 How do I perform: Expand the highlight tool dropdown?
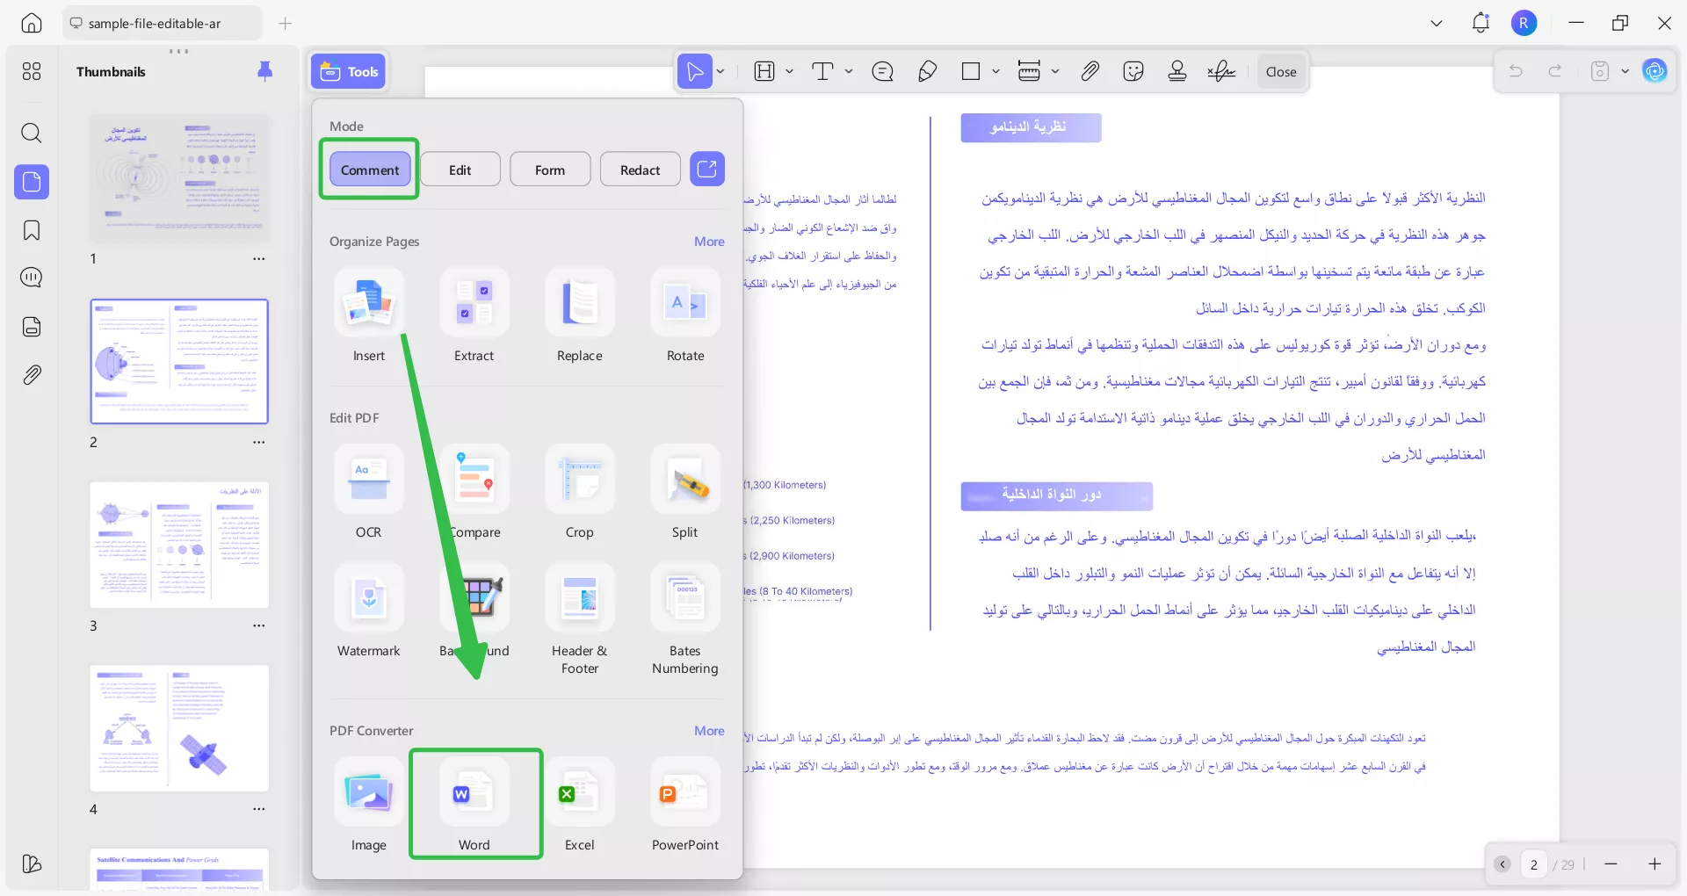pyautogui.click(x=789, y=72)
